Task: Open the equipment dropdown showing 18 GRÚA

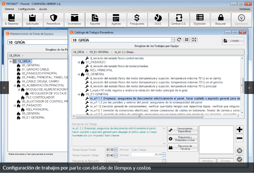Action: (173, 40)
